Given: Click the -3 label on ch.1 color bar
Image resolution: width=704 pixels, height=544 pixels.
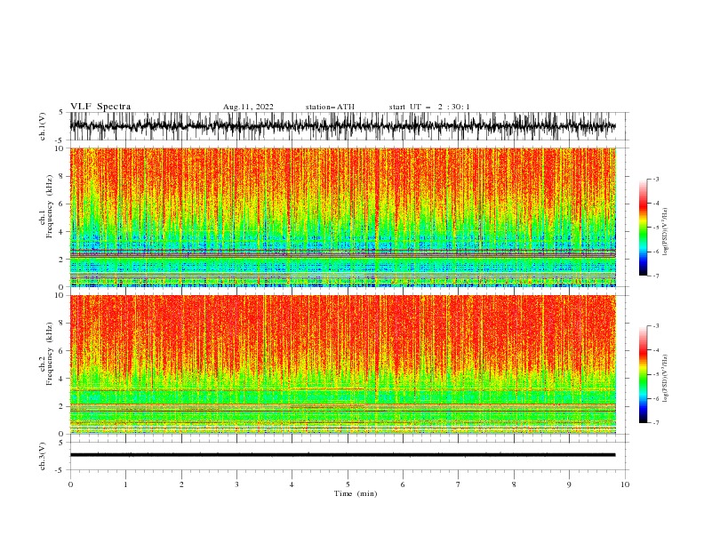Looking at the screenshot, I should [655, 179].
